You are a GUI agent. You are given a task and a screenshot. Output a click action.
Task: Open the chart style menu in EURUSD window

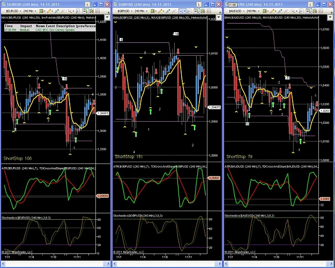tap(41, 11)
